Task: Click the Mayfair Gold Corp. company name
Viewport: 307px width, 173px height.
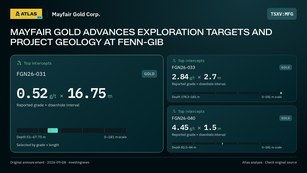Action: (76, 14)
